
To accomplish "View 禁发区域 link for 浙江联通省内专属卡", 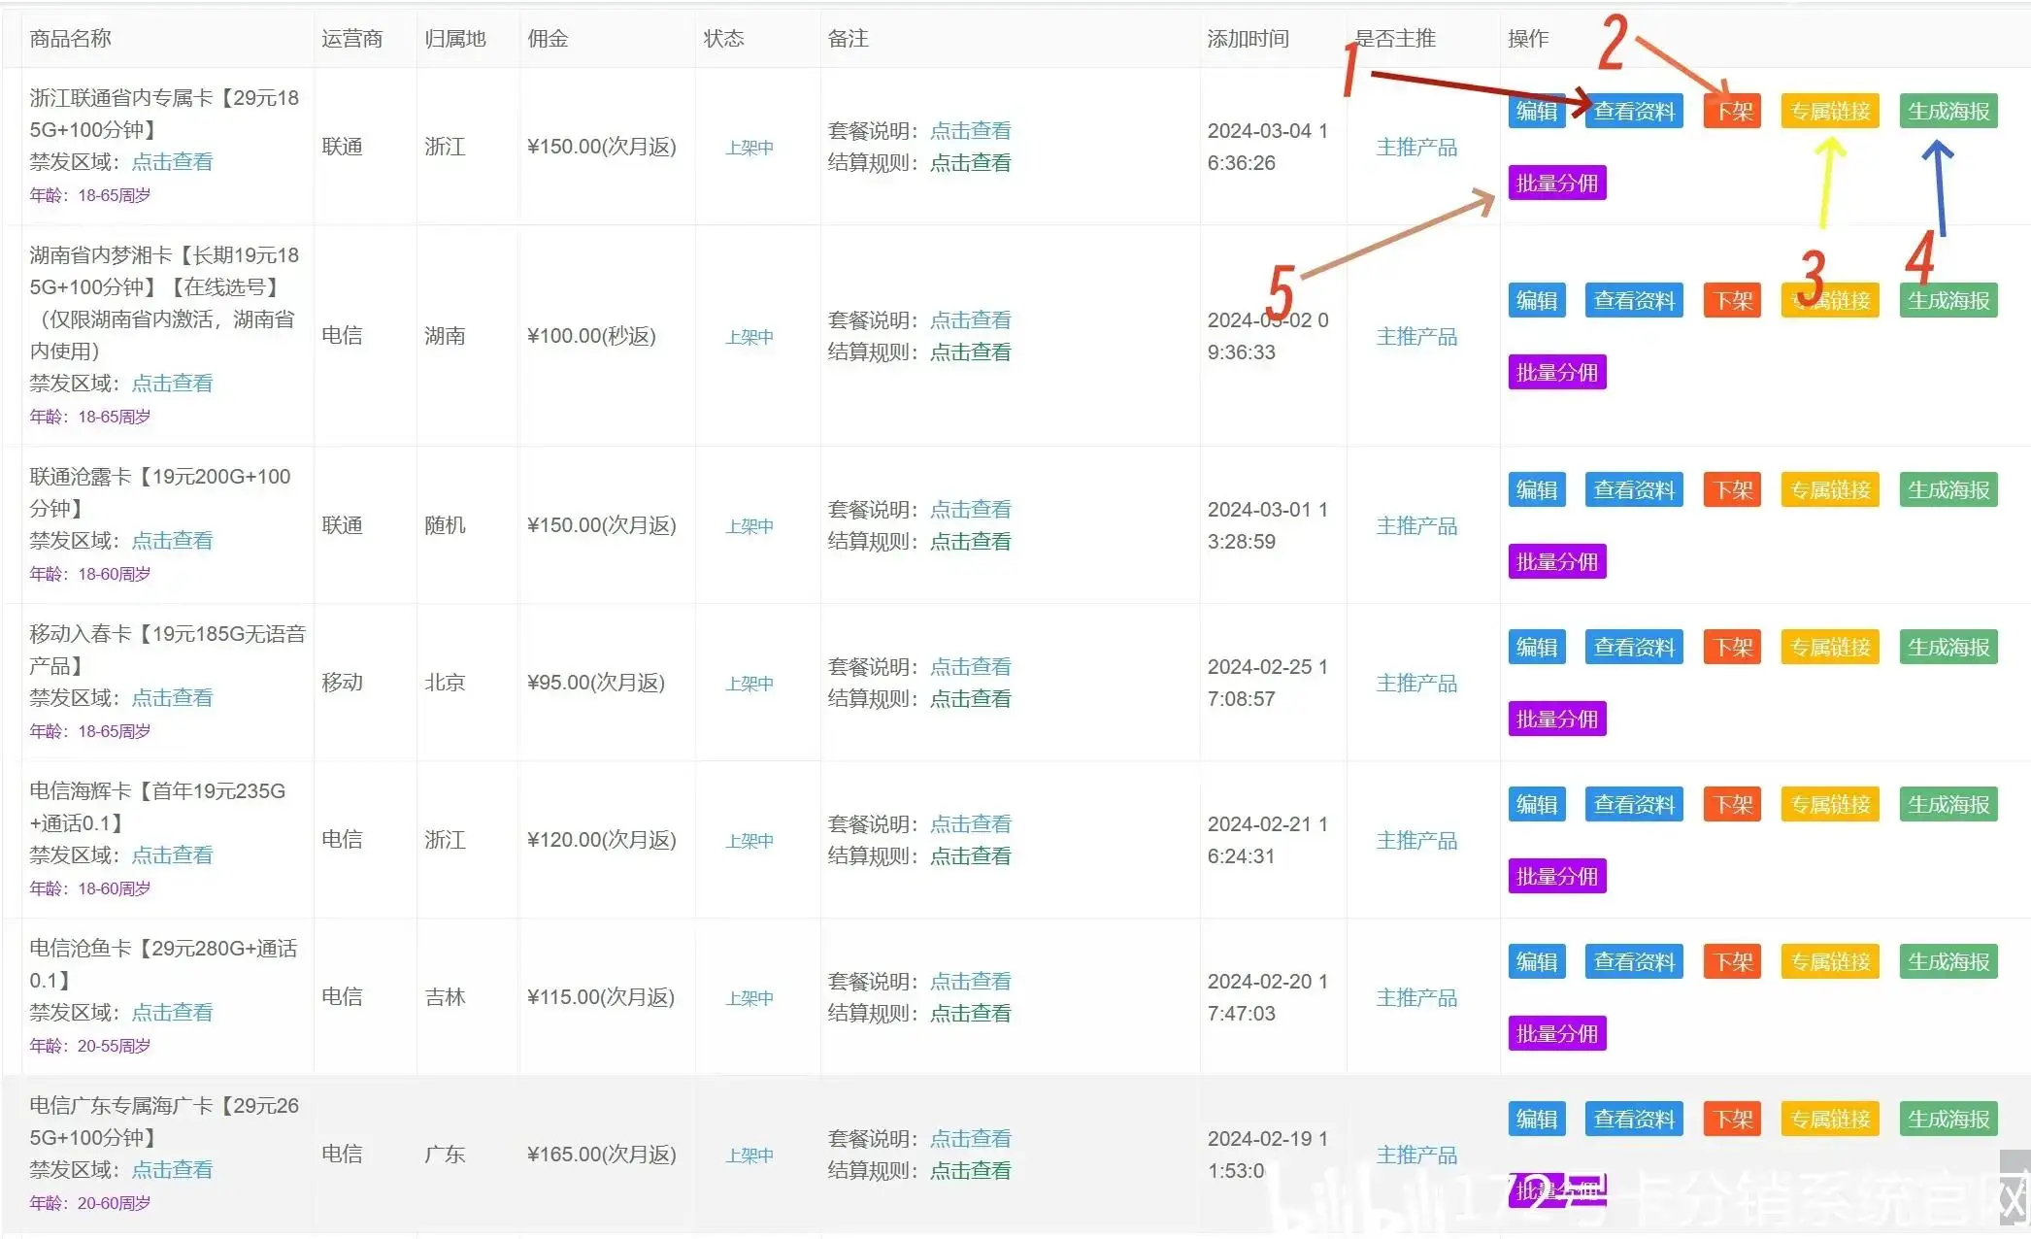I will tap(172, 162).
